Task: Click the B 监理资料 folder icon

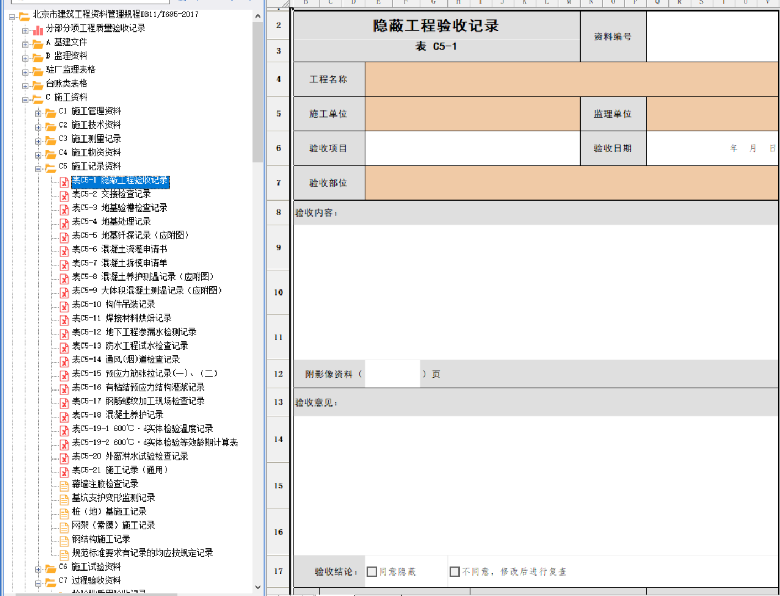Action: point(38,57)
